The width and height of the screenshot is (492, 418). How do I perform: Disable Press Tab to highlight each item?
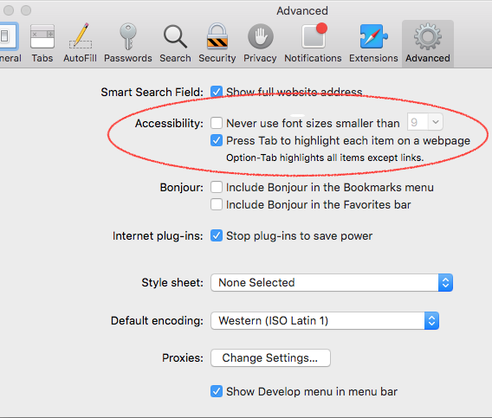pyautogui.click(x=217, y=140)
